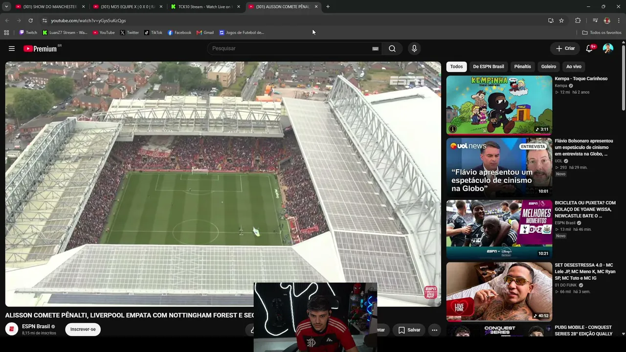This screenshot has height=352, width=626.
Task: Open the media controls icon in the toolbar
Action: coord(595,21)
